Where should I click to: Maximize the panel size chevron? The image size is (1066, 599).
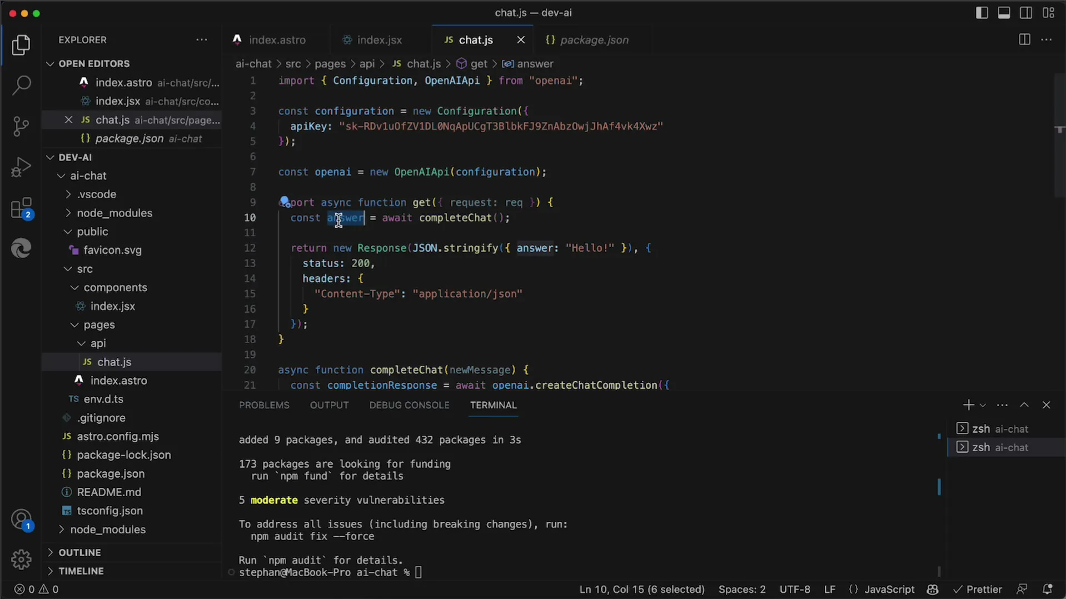[1024, 405]
